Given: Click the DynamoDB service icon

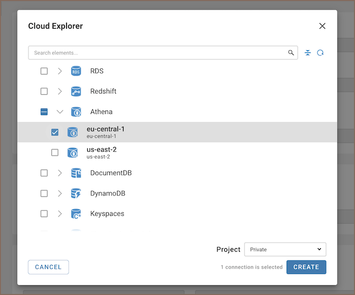Looking at the screenshot, I should [76, 194].
